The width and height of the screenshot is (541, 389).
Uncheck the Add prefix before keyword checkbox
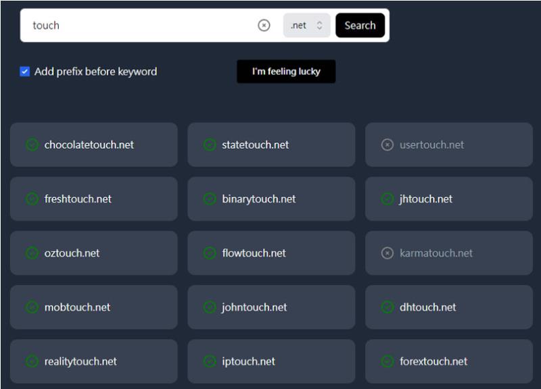pos(25,72)
